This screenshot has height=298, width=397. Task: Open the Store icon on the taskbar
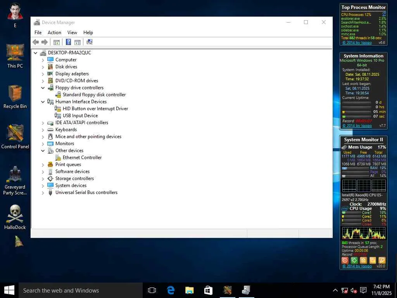pos(208,290)
